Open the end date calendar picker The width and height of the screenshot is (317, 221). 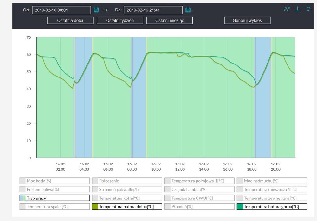(x=188, y=10)
